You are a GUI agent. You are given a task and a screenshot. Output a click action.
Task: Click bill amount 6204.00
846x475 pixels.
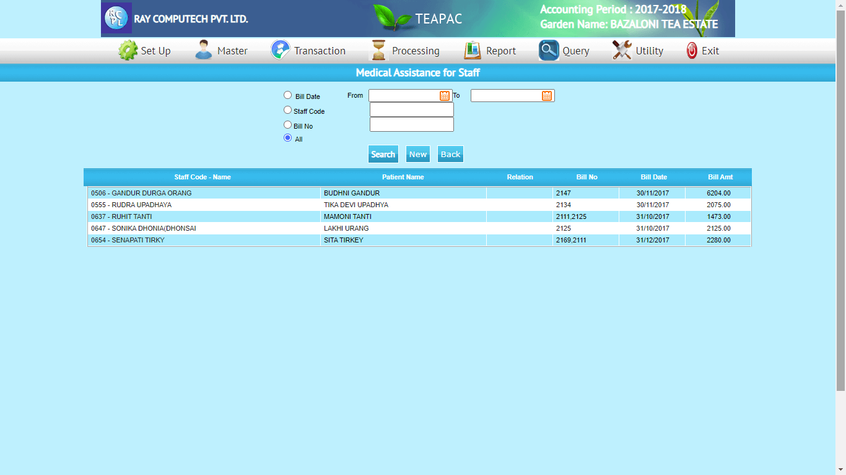(718, 193)
